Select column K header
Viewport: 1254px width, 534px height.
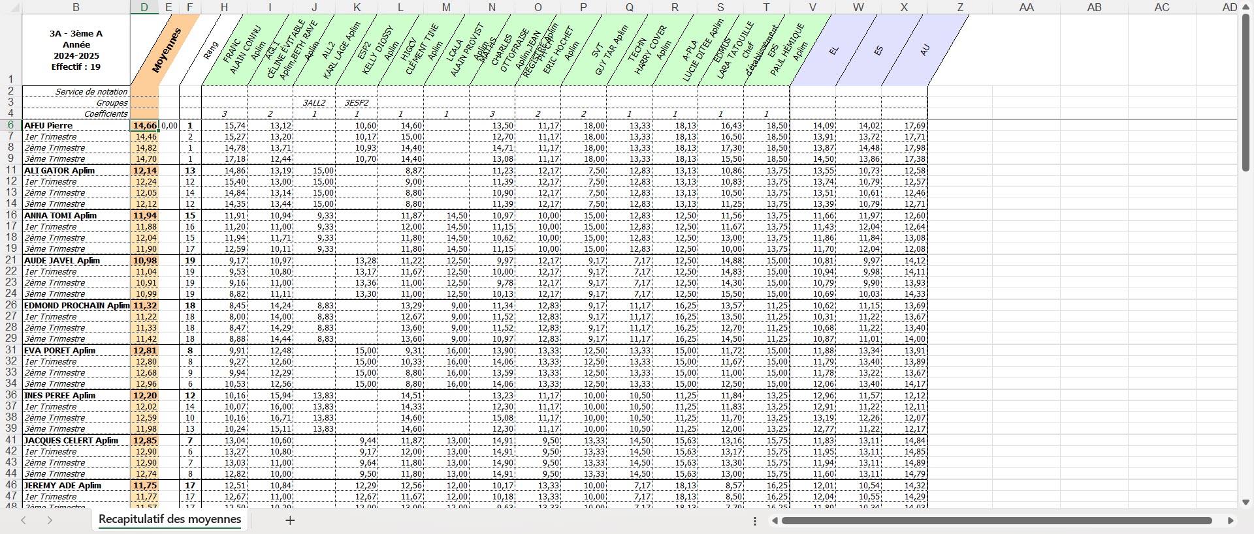pyautogui.click(x=357, y=7)
